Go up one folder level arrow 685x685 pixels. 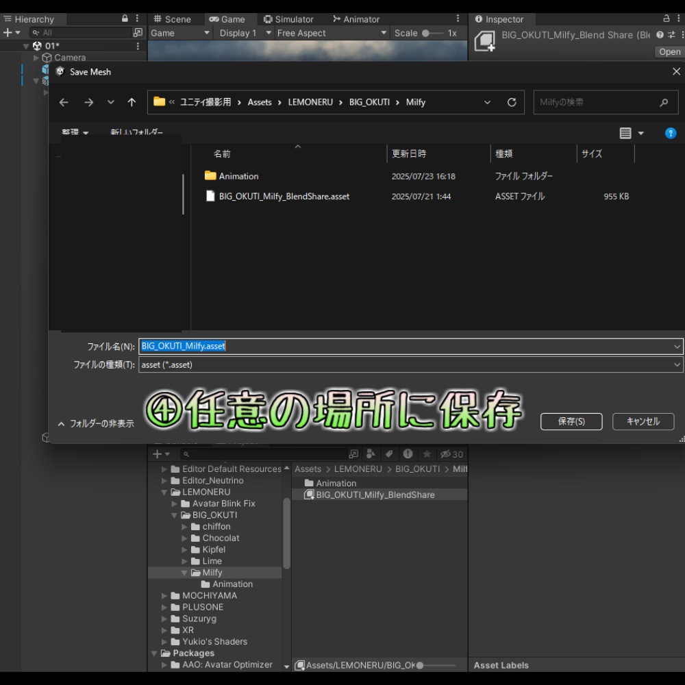pyautogui.click(x=132, y=102)
